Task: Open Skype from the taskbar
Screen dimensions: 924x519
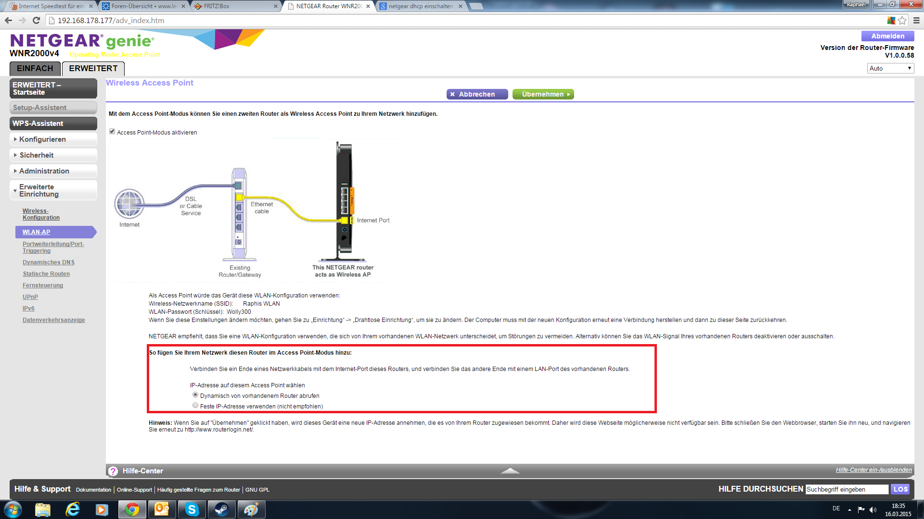Action: point(192,509)
